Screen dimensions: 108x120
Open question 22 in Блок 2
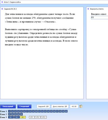click(12, 114)
